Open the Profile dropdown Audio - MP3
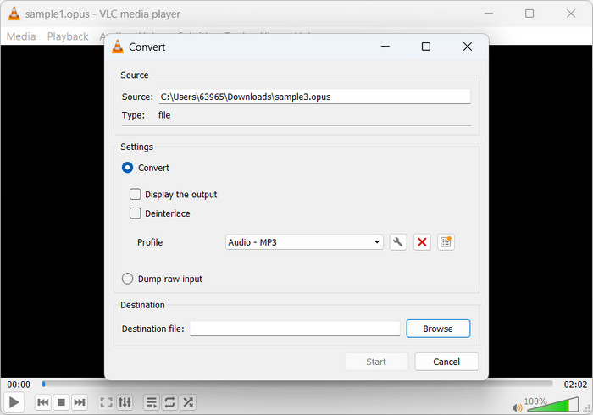This screenshot has height=415, width=593. 304,242
